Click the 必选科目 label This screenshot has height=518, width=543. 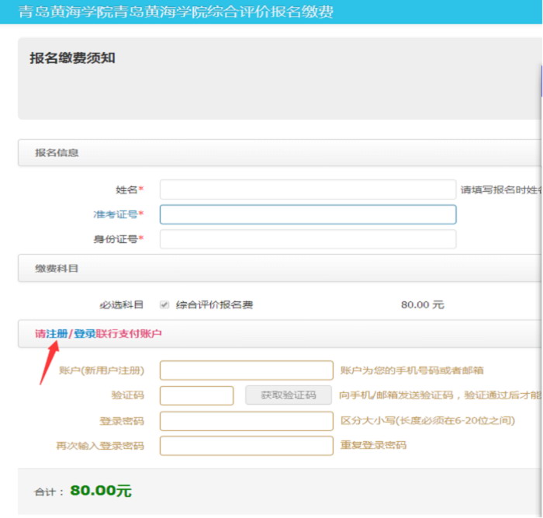point(122,305)
